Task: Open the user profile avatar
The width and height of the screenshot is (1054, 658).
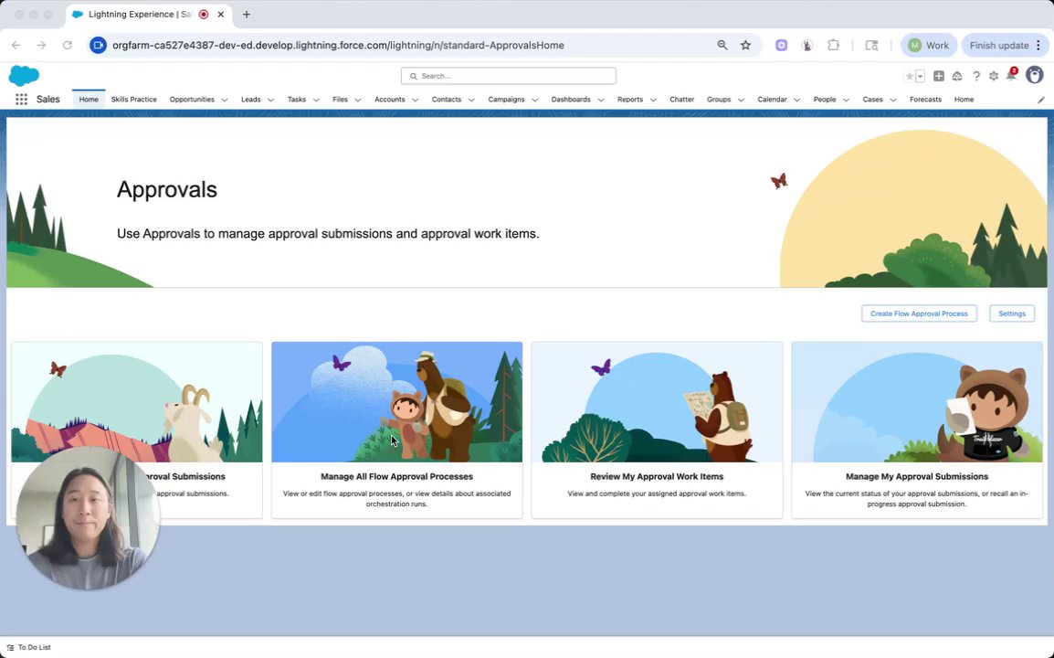Action: tap(1035, 75)
